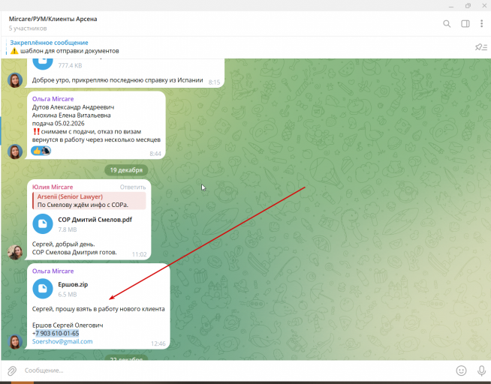Open Юлия's avatar beside the 11:02 message
The width and height of the screenshot is (491, 384).
pyautogui.click(x=15, y=252)
